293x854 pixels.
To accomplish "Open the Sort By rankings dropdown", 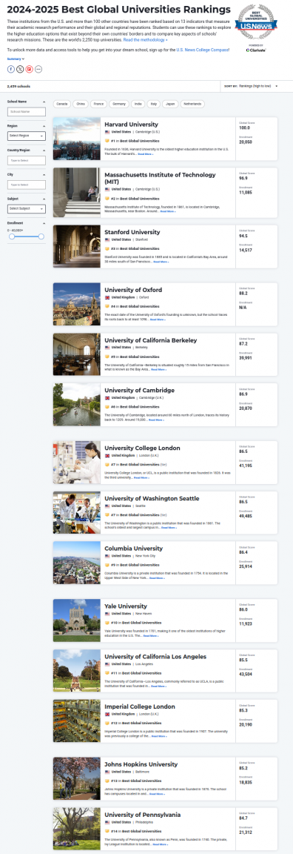I will click(x=258, y=86).
